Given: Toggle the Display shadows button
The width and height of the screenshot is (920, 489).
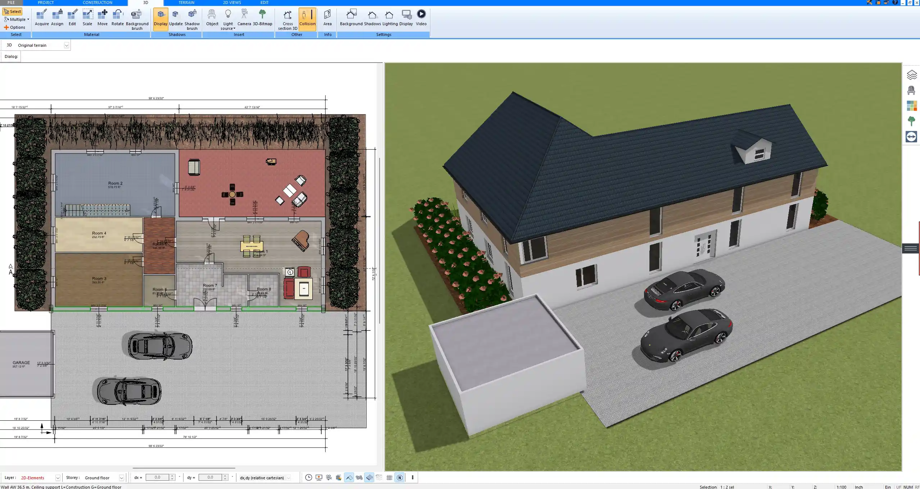Looking at the screenshot, I should coord(160,19).
